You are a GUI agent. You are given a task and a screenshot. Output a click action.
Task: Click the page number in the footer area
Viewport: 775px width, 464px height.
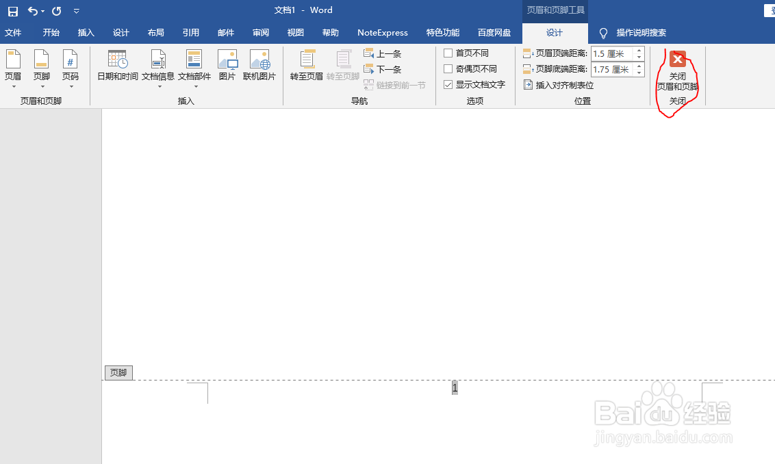454,387
